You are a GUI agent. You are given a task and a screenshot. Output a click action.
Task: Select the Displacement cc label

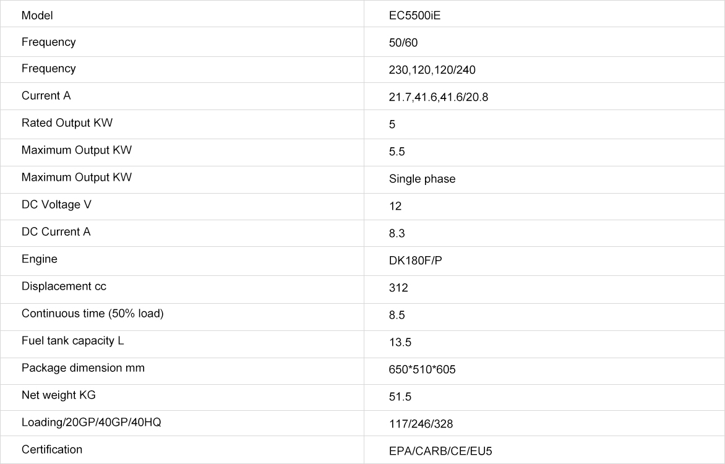[x=64, y=286]
